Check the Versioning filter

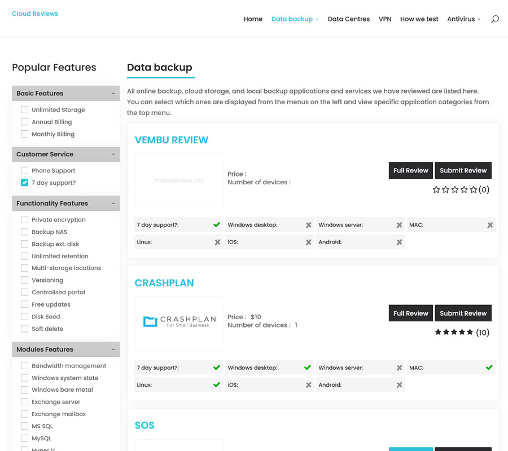click(x=24, y=280)
